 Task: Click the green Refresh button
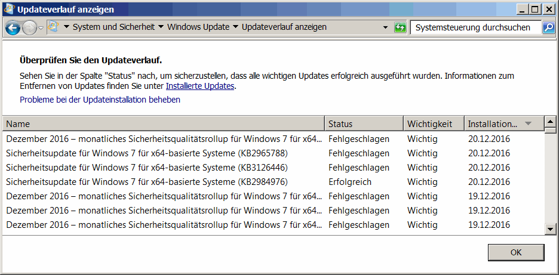pyautogui.click(x=400, y=27)
